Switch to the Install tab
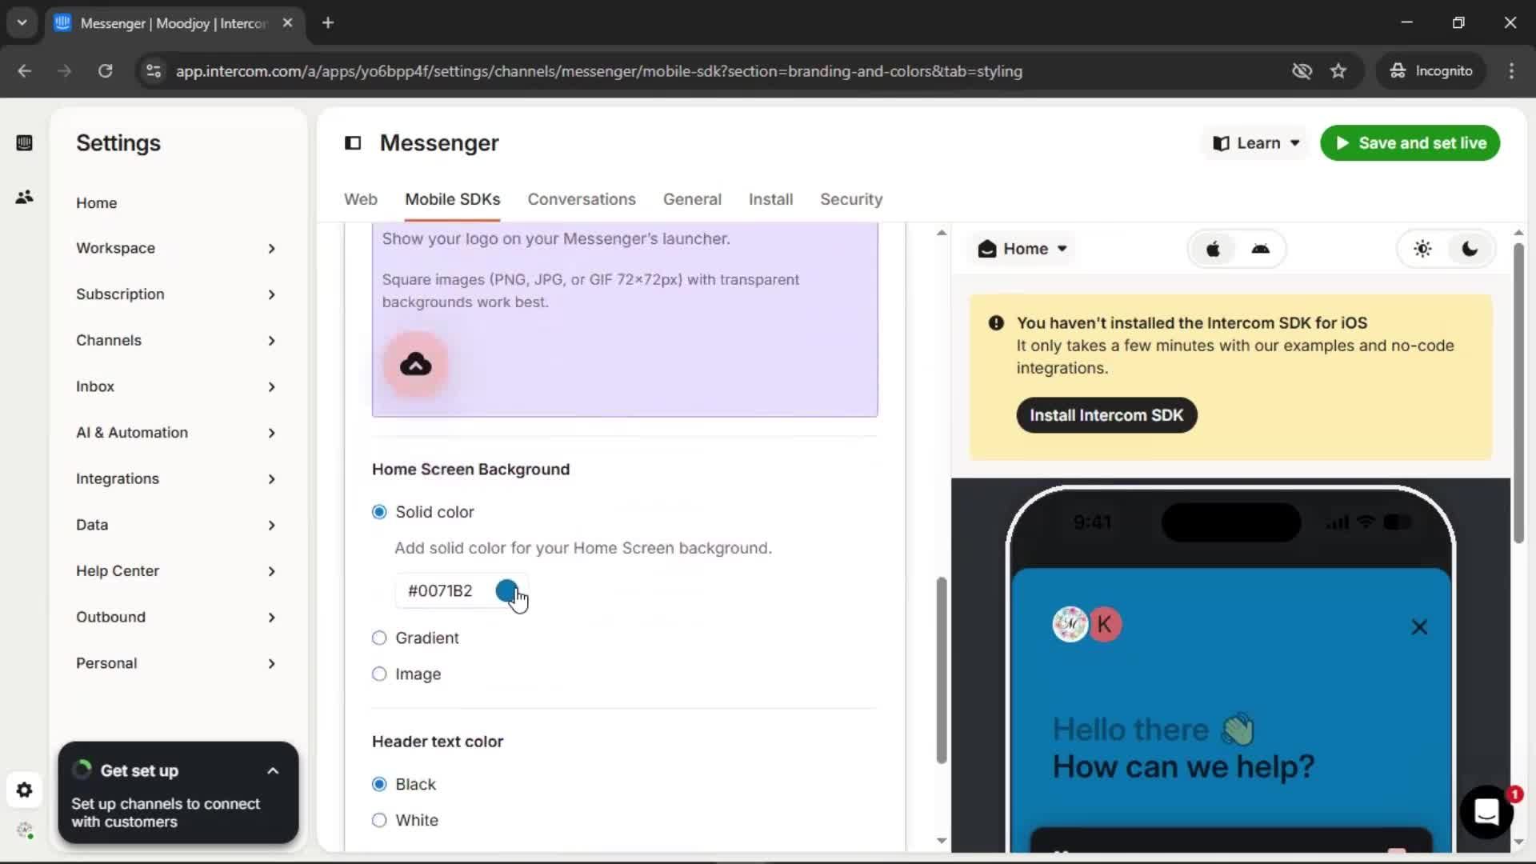 [x=770, y=199]
